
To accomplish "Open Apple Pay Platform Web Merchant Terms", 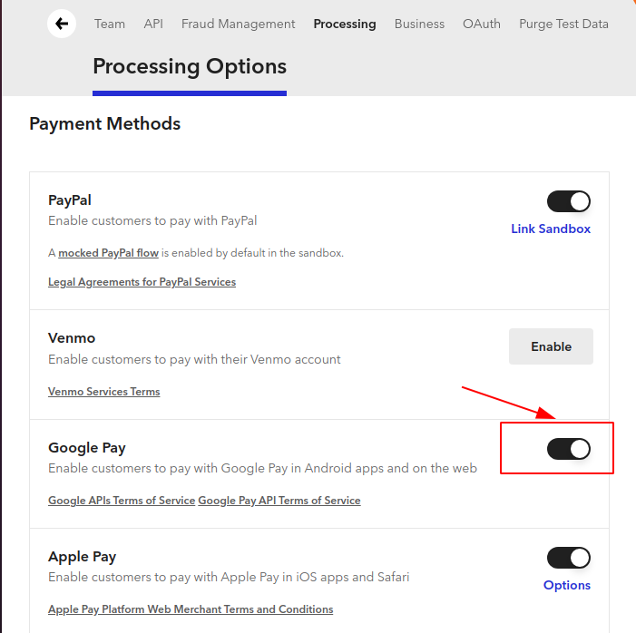I will 191,609.
